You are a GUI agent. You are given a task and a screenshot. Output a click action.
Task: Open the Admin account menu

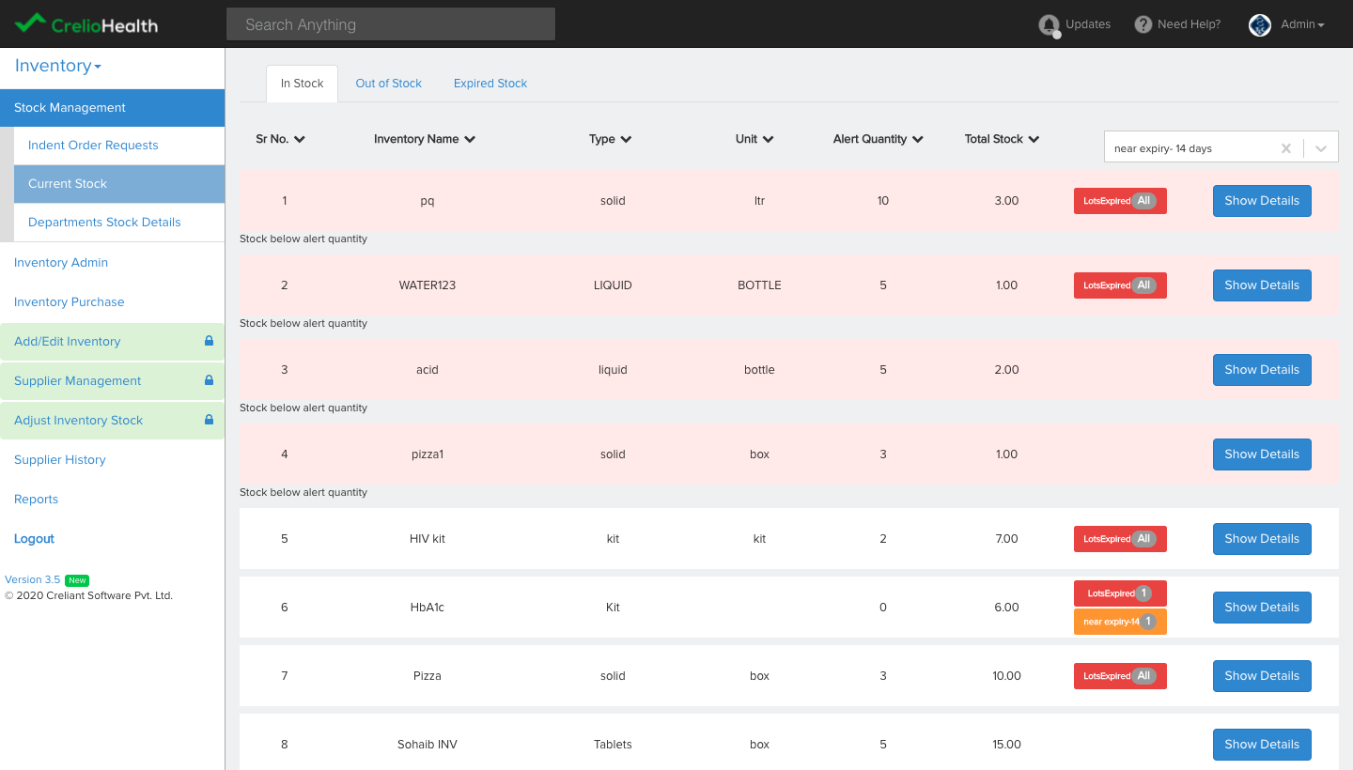[1301, 24]
